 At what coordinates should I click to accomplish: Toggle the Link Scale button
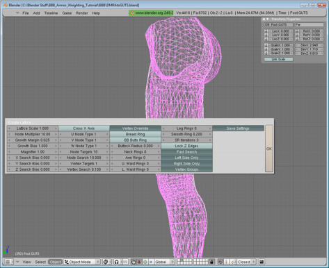[x=278, y=60]
